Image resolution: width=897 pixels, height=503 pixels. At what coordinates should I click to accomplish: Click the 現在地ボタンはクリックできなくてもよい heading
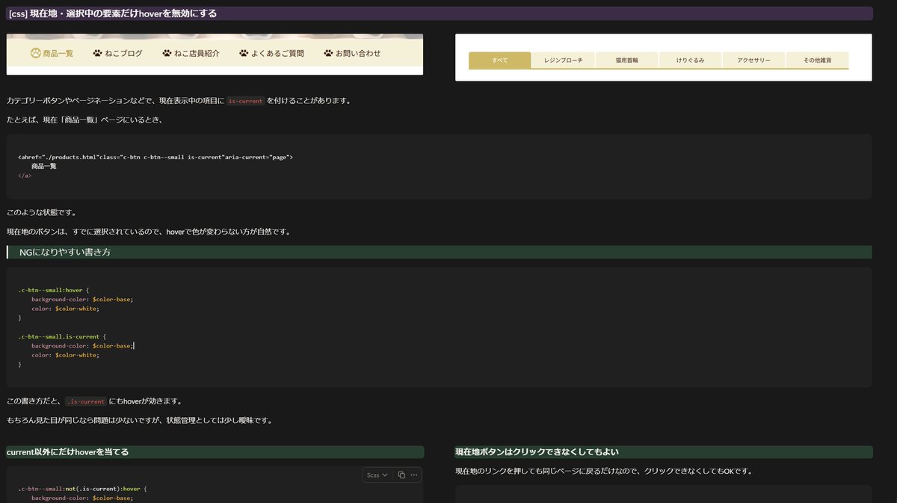(x=537, y=452)
